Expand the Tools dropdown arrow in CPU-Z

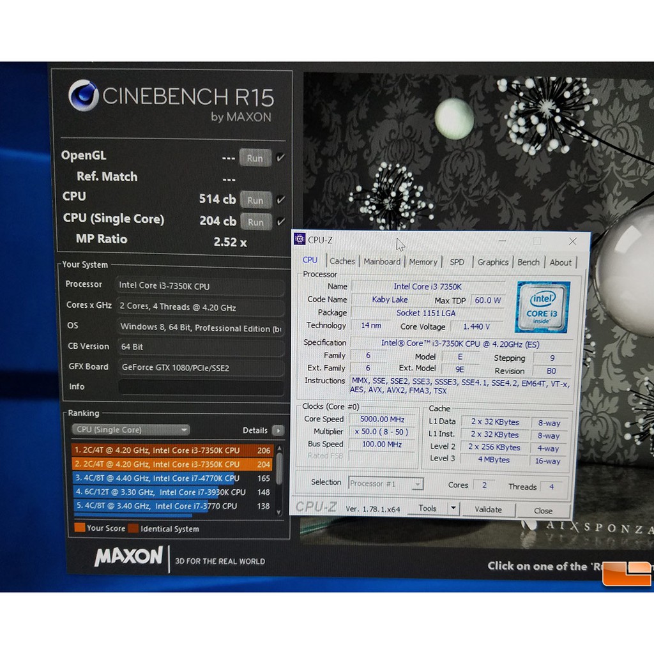coord(453,508)
